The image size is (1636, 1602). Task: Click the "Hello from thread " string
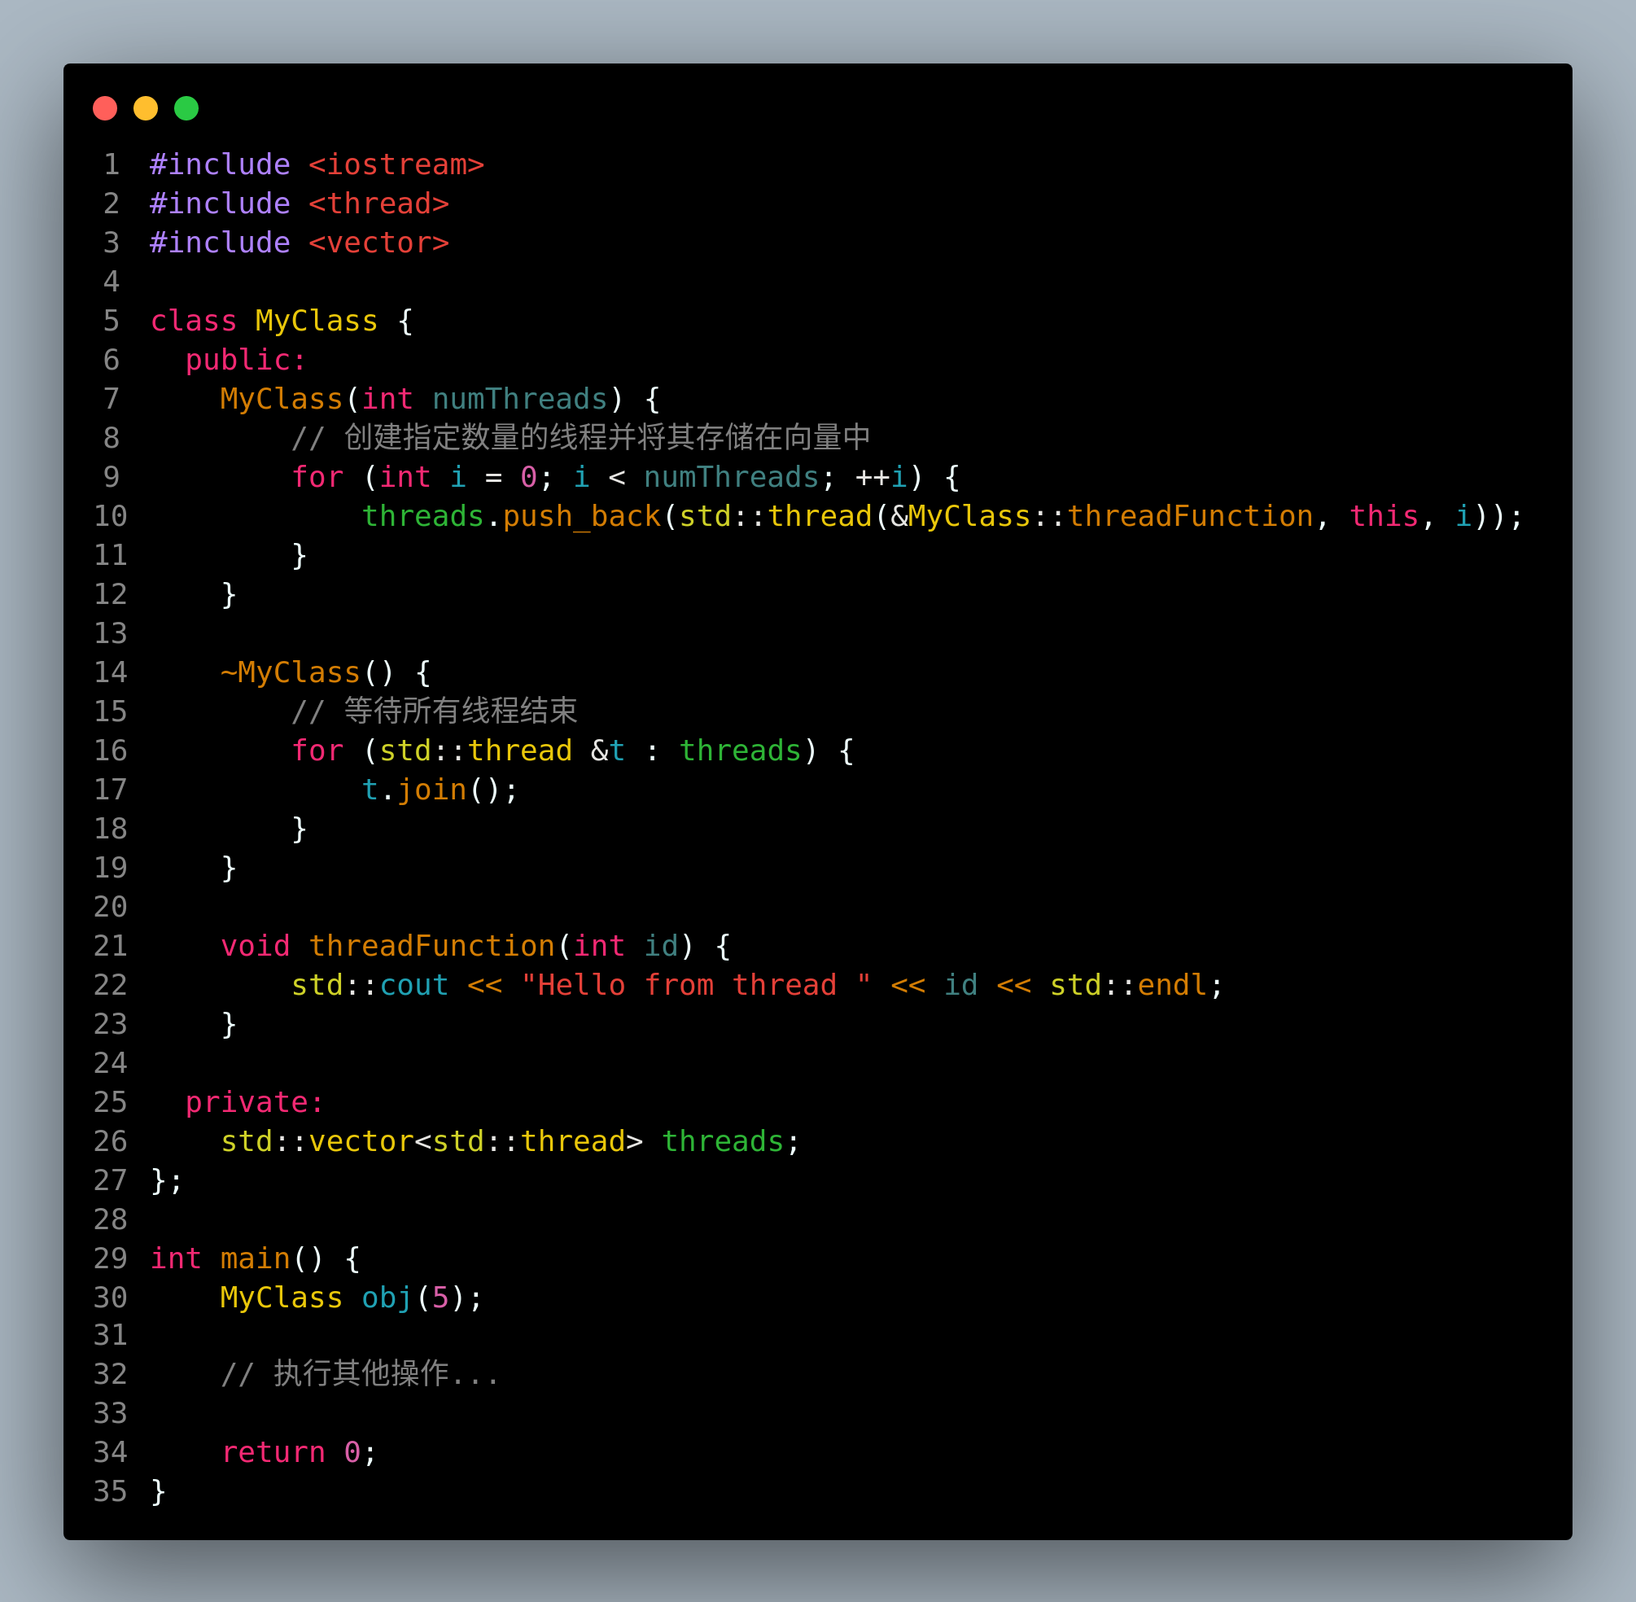(x=696, y=984)
